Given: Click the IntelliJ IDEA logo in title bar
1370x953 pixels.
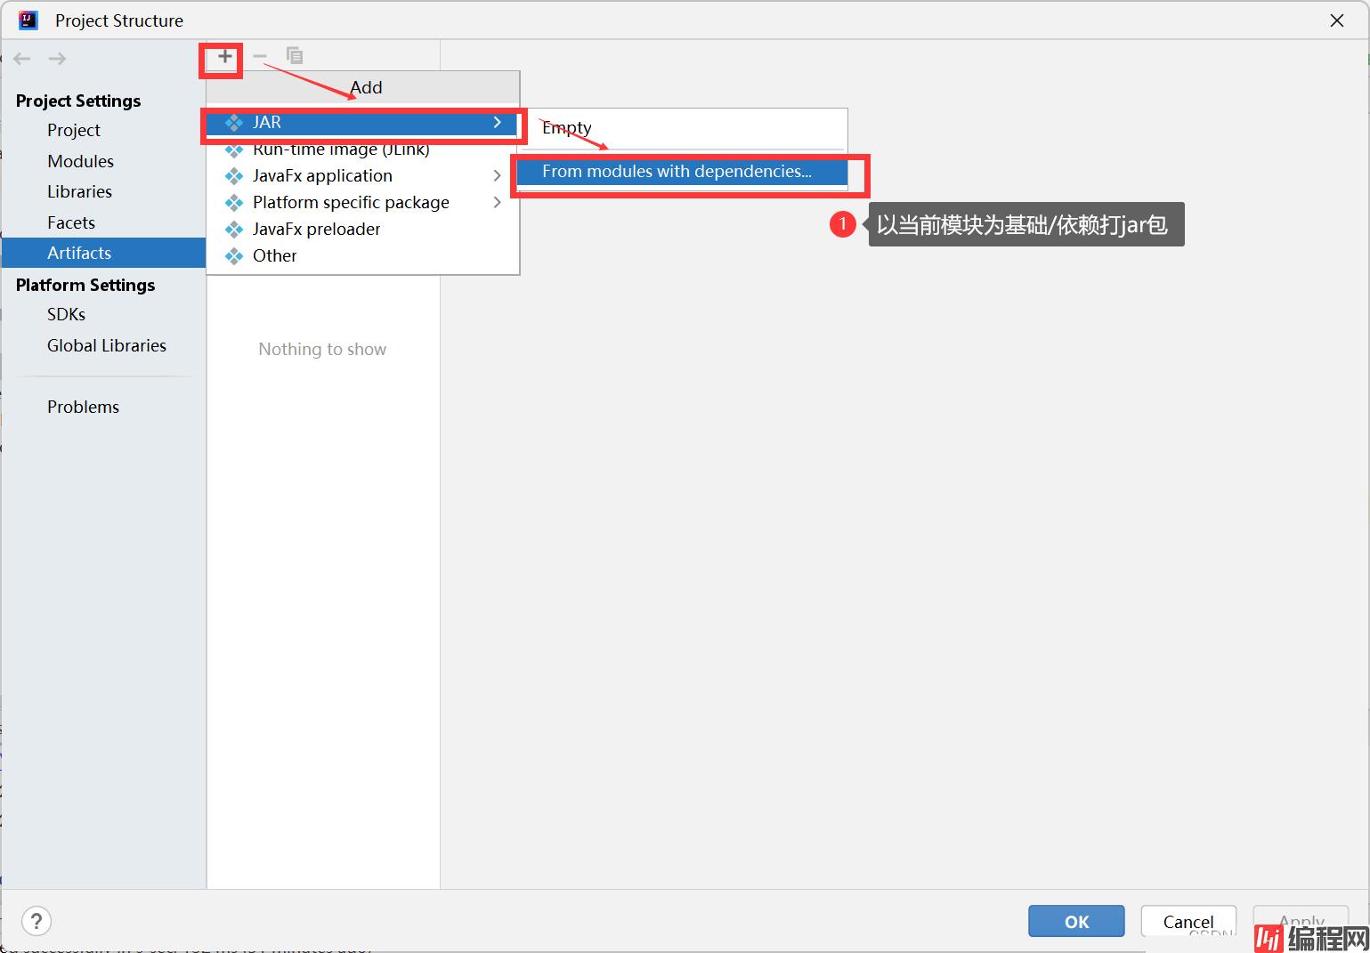Looking at the screenshot, I should click(x=28, y=20).
